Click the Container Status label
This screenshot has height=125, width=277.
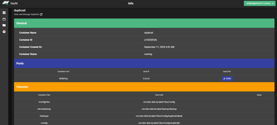pyautogui.click(x=28, y=54)
